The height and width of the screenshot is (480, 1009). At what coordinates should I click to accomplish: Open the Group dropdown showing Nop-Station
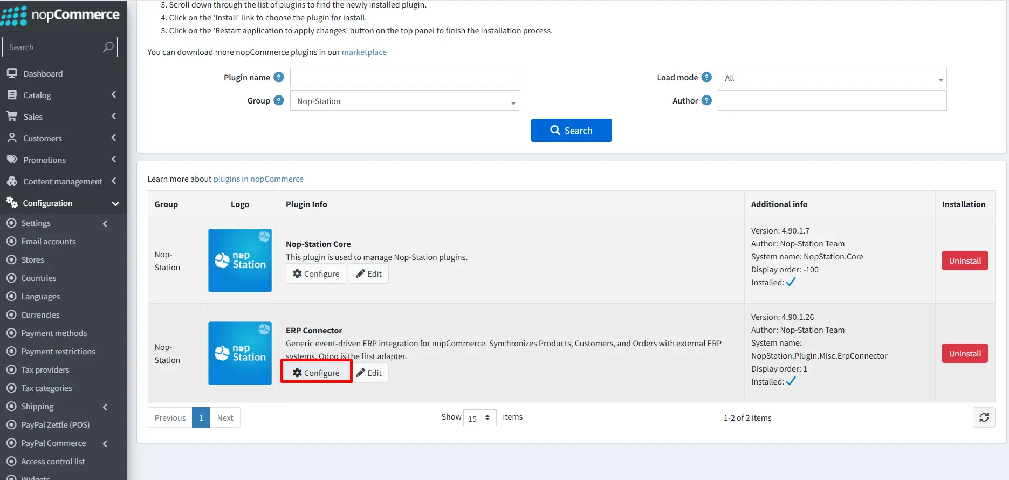coord(404,101)
